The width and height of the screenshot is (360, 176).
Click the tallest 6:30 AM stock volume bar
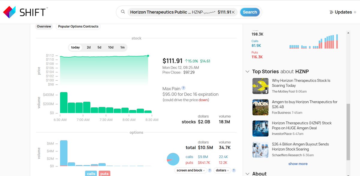point(64,102)
